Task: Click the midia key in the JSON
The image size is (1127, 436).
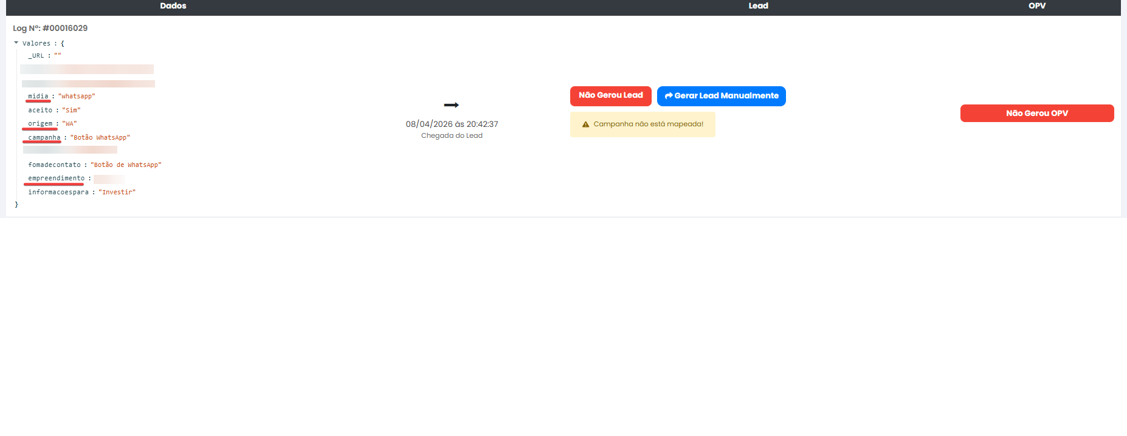Action: (38, 97)
